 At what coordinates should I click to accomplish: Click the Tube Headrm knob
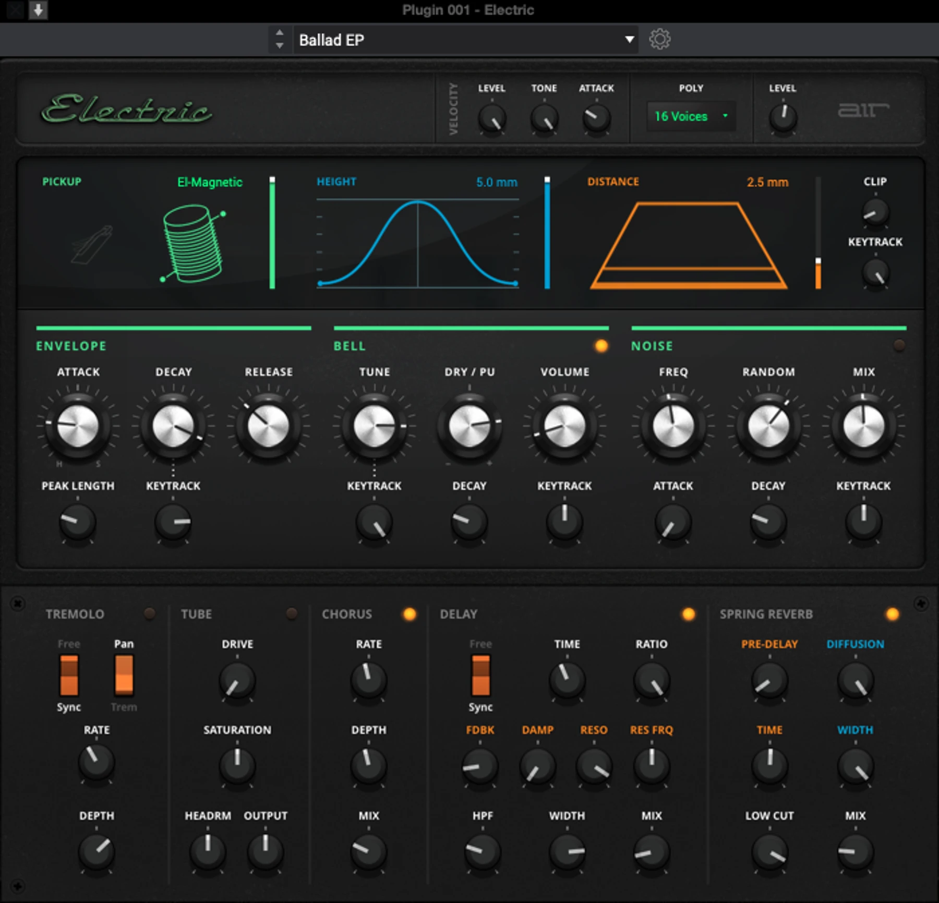208,852
